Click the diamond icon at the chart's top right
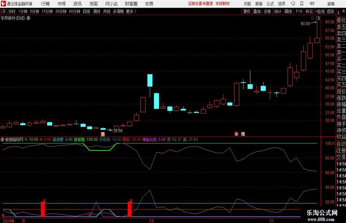The width and height of the screenshot is (346, 223). point(312,18)
